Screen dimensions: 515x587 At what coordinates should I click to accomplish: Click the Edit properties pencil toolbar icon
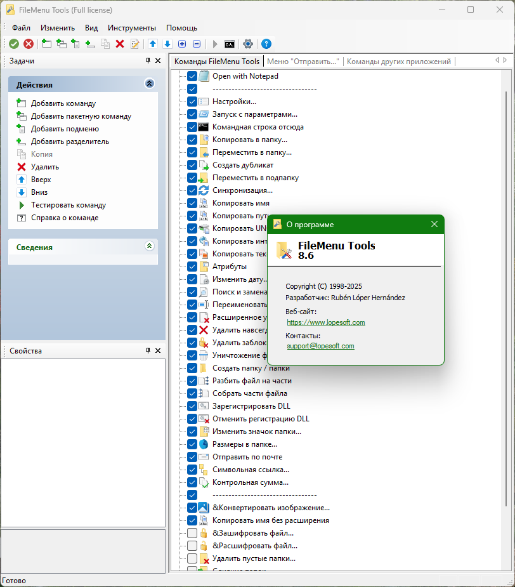(134, 44)
